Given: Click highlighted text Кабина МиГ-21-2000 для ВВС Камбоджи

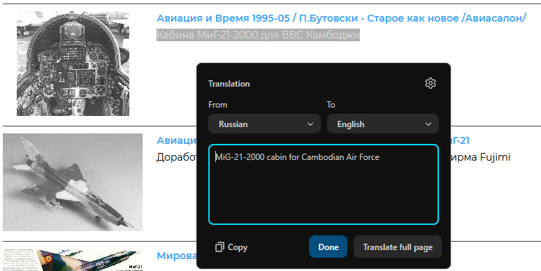Looking at the screenshot, I should point(258,35).
